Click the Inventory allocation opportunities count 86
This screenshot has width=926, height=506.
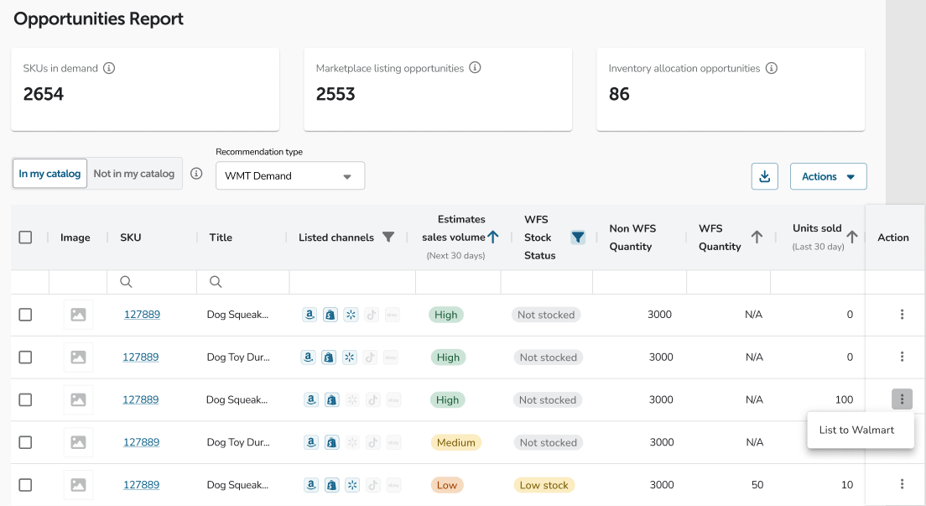(x=619, y=94)
